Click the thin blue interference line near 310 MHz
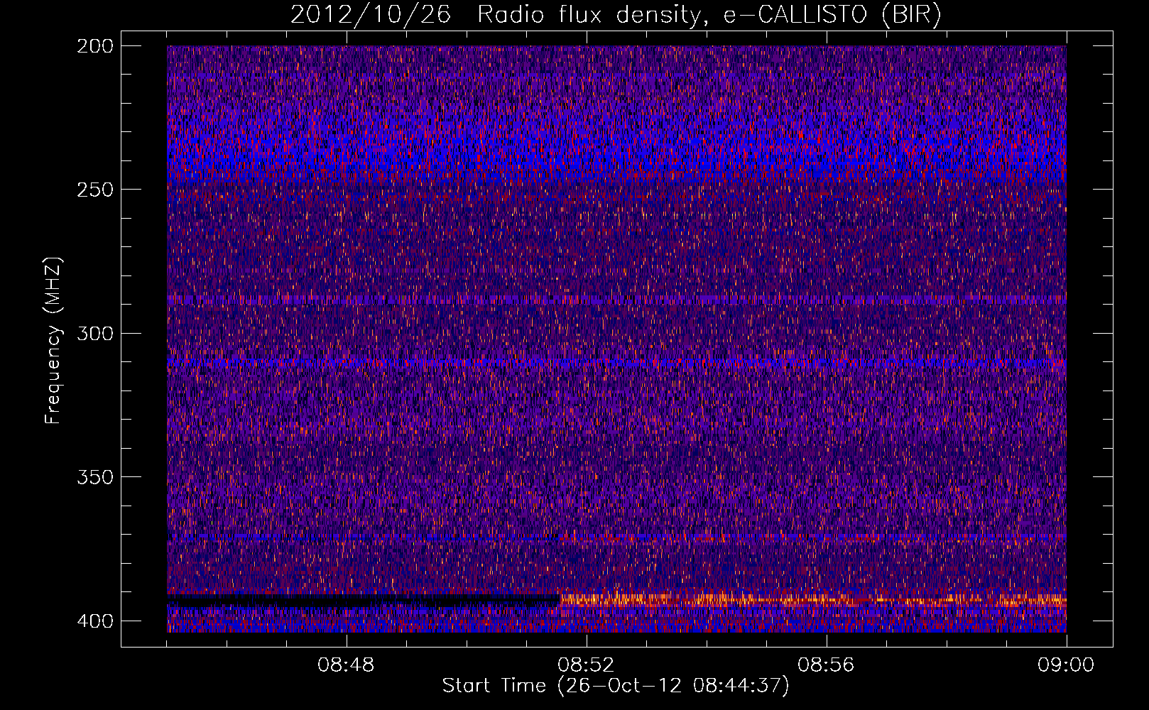 click(616, 363)
